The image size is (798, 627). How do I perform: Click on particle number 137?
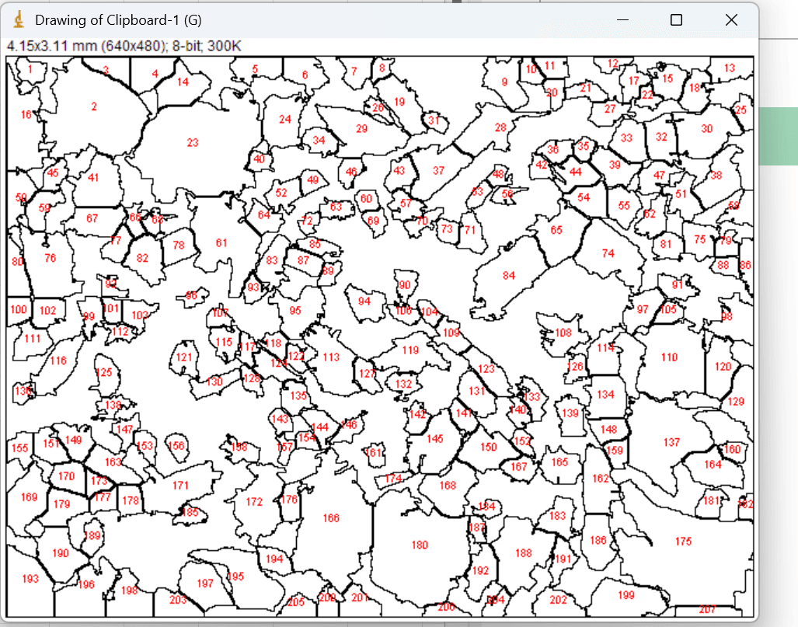(x=671, y=442)
